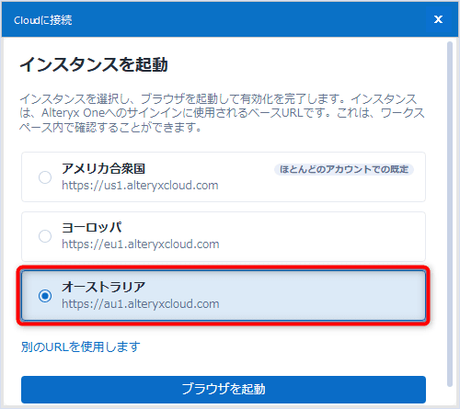
Task: Click the Cloudに接続 title text
Action: coord(43,20)
